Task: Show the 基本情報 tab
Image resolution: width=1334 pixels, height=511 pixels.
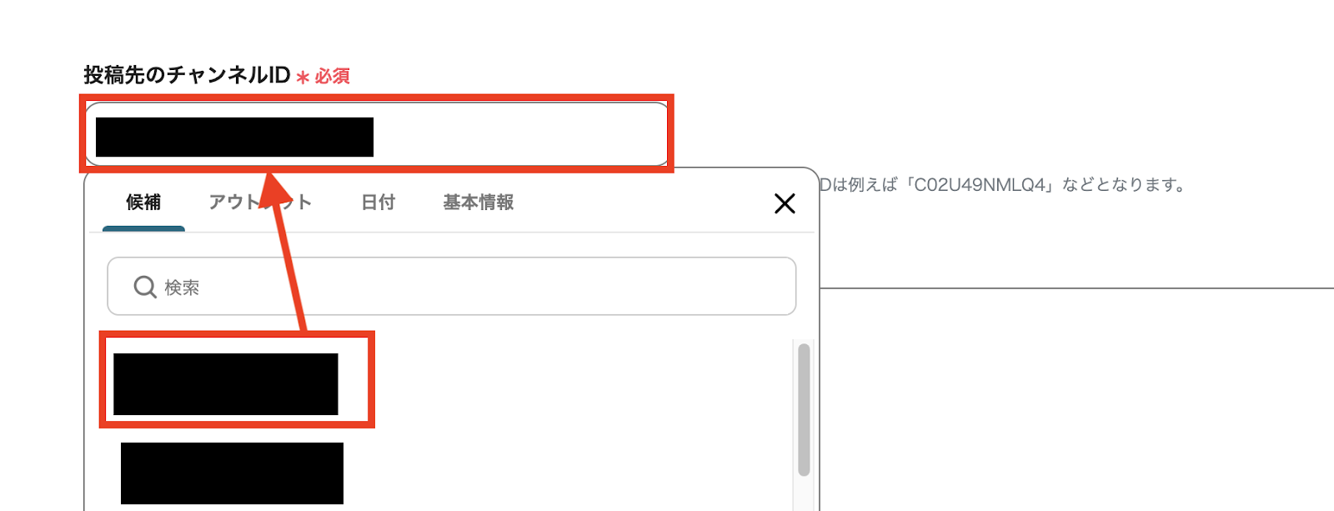Action: [x=479, y=203]
